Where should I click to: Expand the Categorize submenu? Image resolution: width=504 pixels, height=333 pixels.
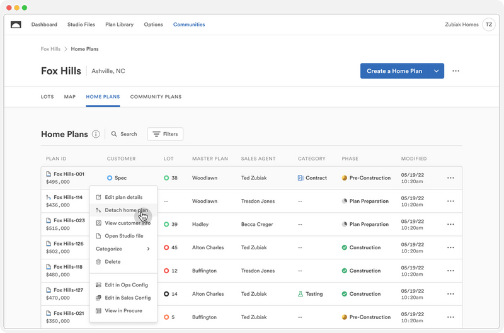(123, 249)
